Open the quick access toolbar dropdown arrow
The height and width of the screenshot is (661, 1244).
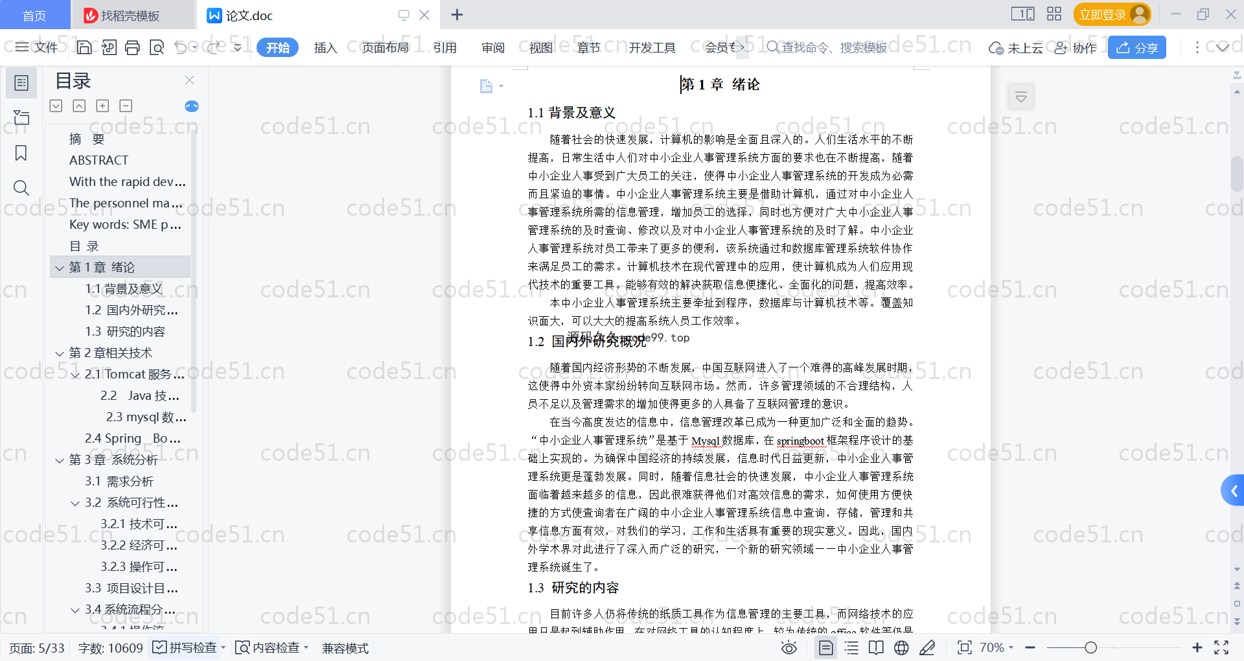237,47
